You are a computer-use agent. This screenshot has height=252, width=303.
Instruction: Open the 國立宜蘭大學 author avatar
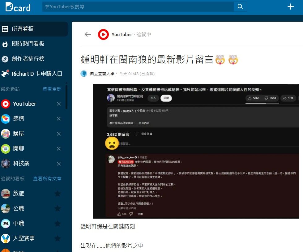click(x=84, y=74)
